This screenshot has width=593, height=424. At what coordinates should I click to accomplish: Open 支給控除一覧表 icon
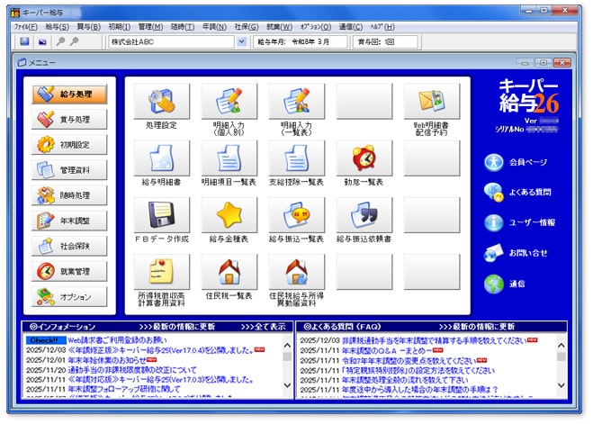click(297, 158)
